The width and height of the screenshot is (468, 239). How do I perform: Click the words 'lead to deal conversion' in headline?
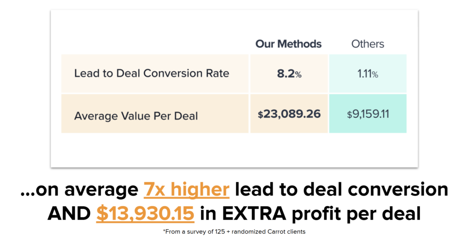[x=341, y=190]
